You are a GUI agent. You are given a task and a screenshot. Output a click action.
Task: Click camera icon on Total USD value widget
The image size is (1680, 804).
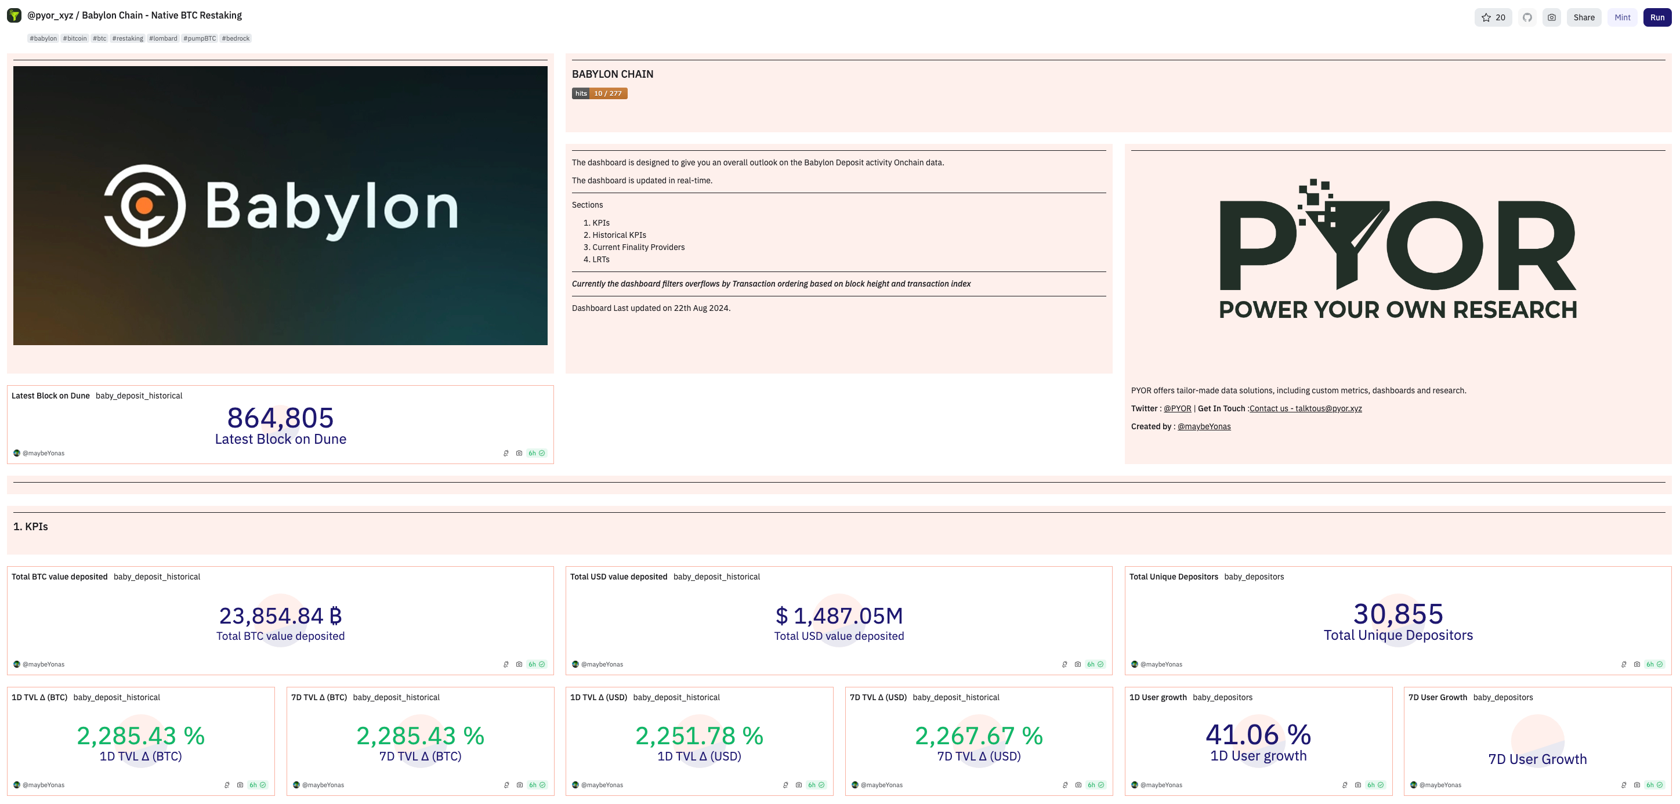1077,664
